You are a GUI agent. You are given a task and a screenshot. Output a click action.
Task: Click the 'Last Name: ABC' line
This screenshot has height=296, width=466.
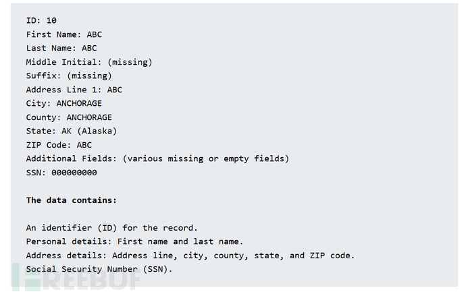(x=61, y=48)
